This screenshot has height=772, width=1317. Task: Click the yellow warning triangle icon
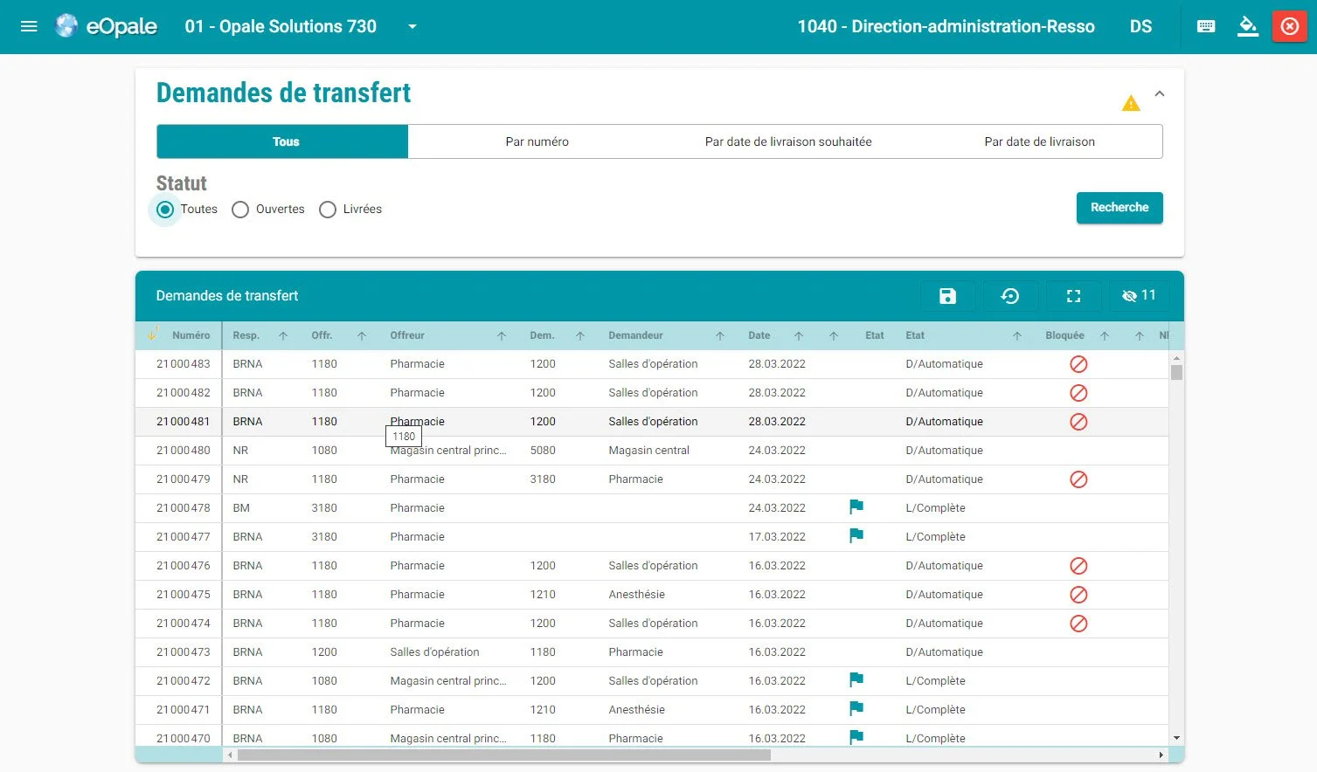(1131, 104)
